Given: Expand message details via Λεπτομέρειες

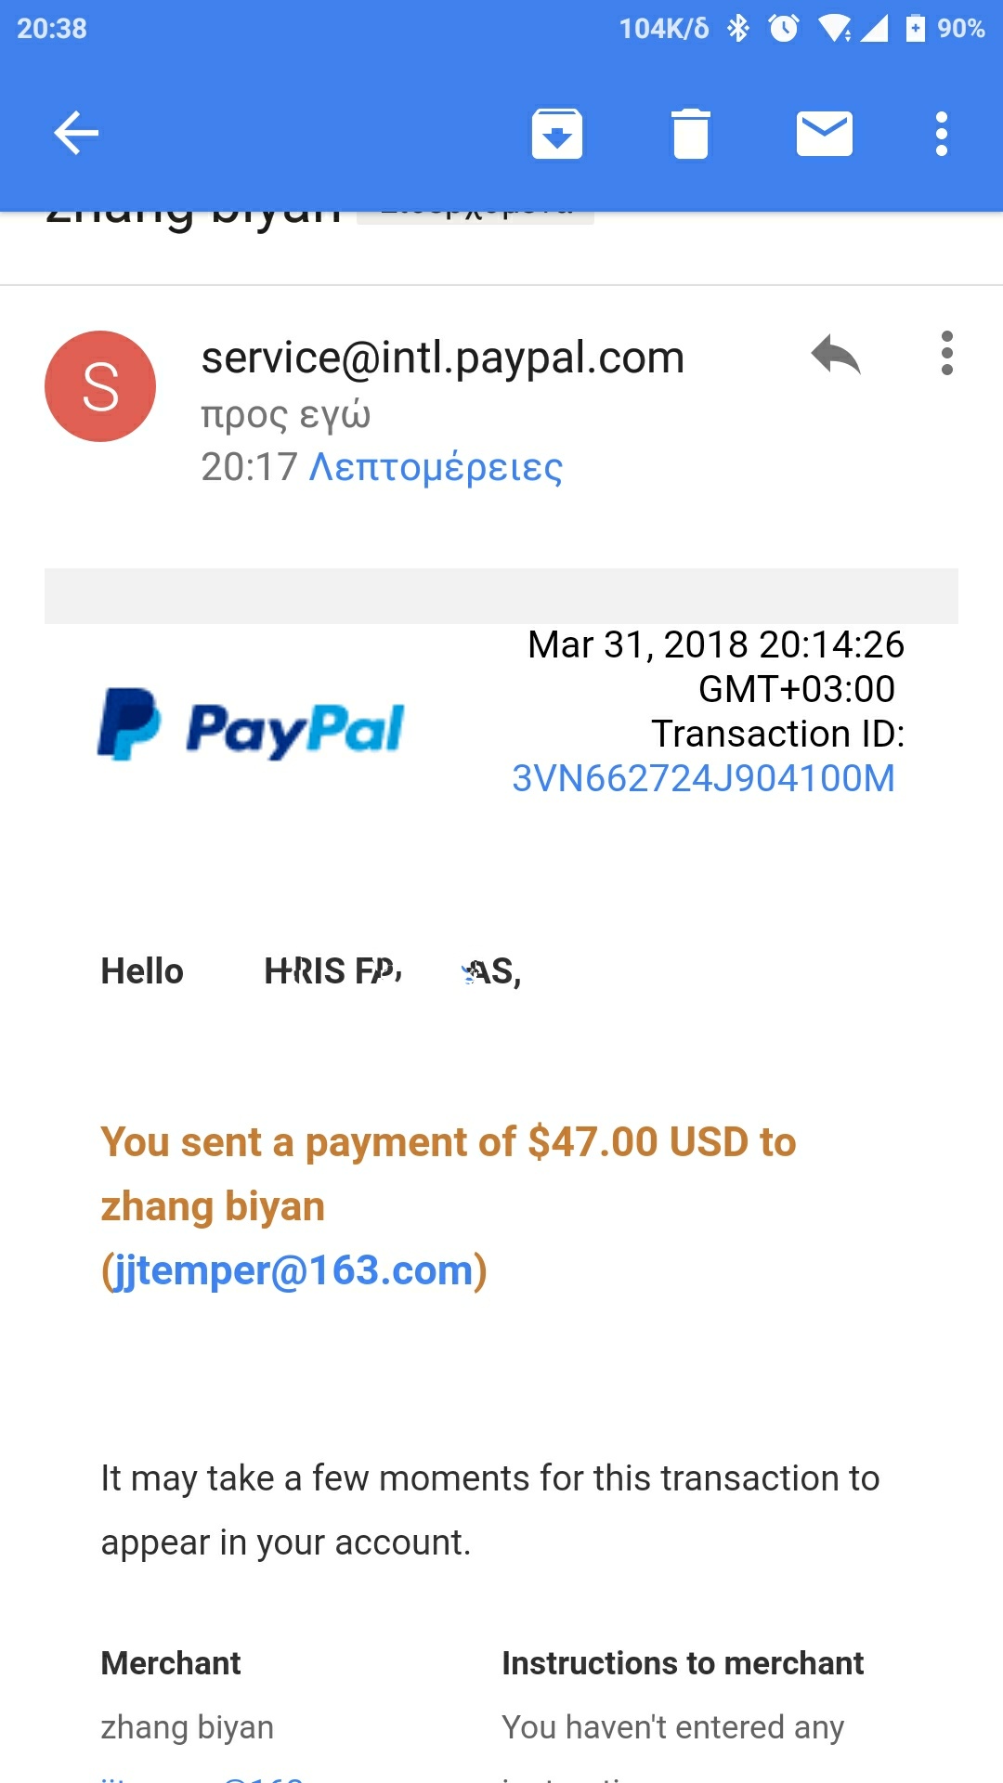Looking at the screenshot, I should pyautogui.click(x=436, y=467).
